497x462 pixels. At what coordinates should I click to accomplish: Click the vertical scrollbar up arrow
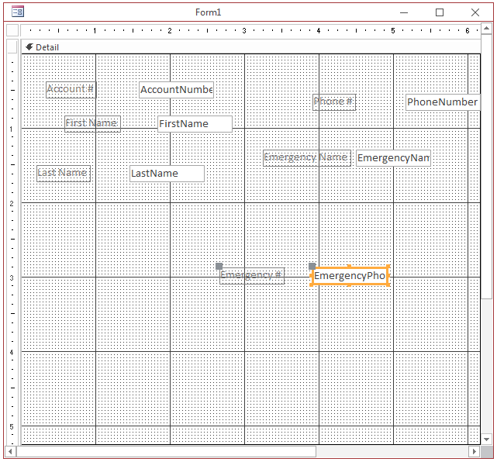(487, 29)
